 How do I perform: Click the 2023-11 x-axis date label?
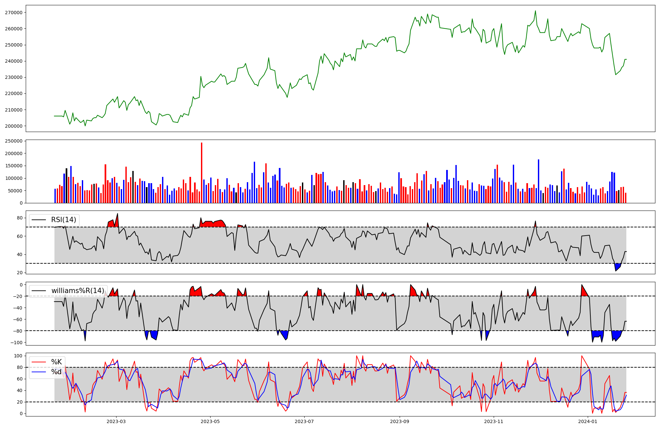[494, 421]
